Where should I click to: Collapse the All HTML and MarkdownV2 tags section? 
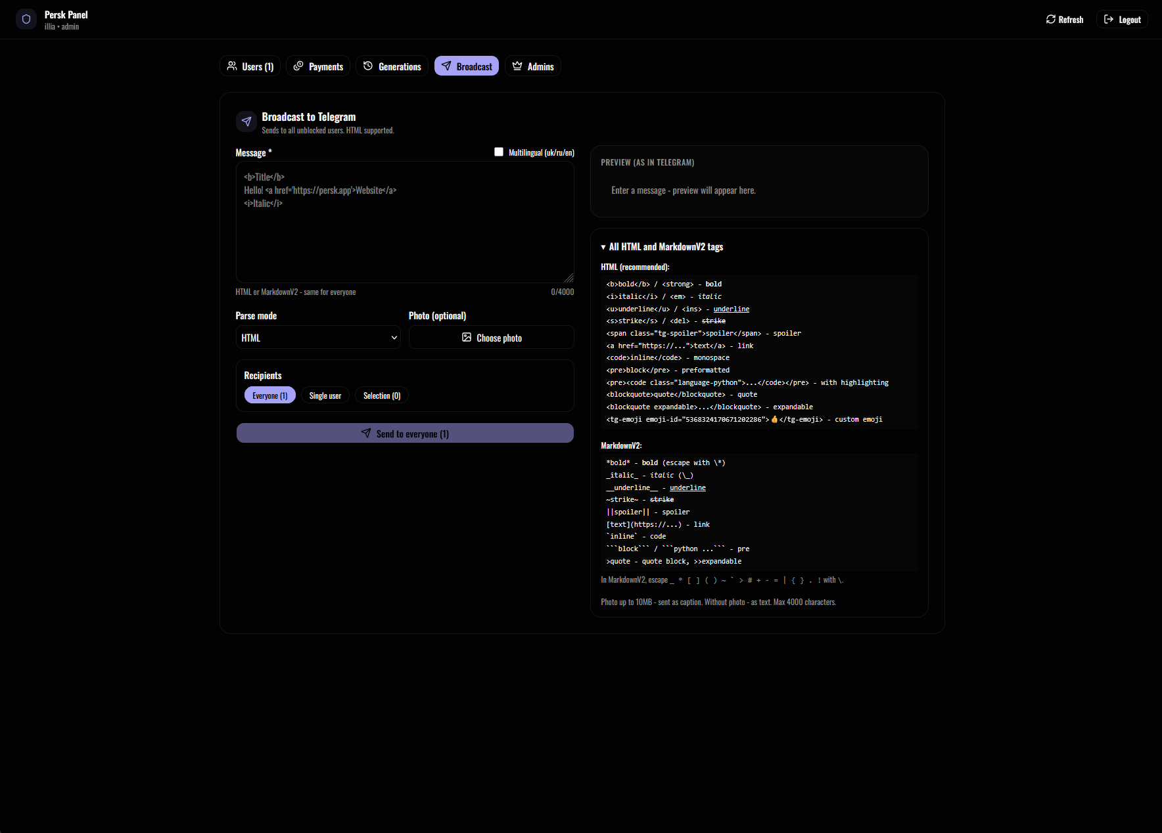click(x=662, y=247)
